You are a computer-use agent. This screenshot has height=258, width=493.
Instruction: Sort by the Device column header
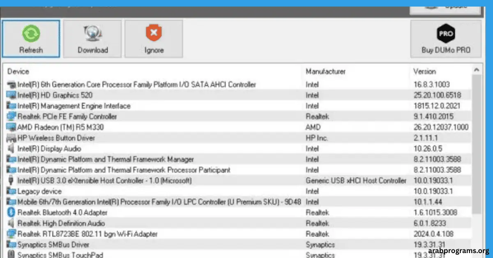(18, 71)
